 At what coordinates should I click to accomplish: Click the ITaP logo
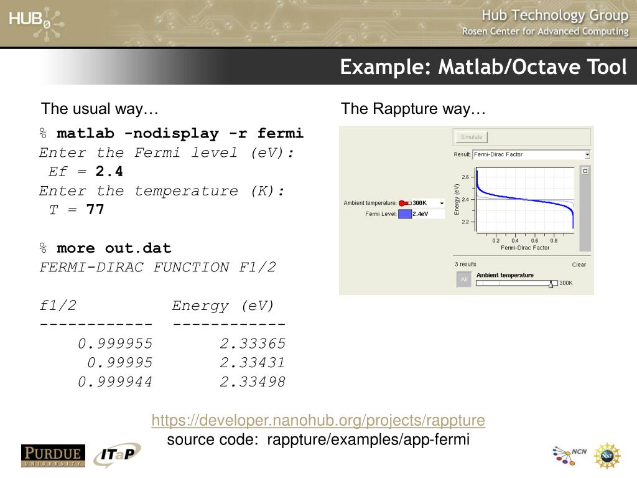point(118,454)
